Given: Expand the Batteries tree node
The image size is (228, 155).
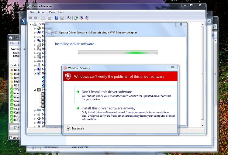Looking at the screenshot, I should click(x=35, y=29).
